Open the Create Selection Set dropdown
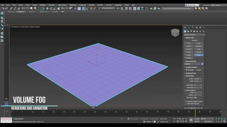 pos(108,8)
